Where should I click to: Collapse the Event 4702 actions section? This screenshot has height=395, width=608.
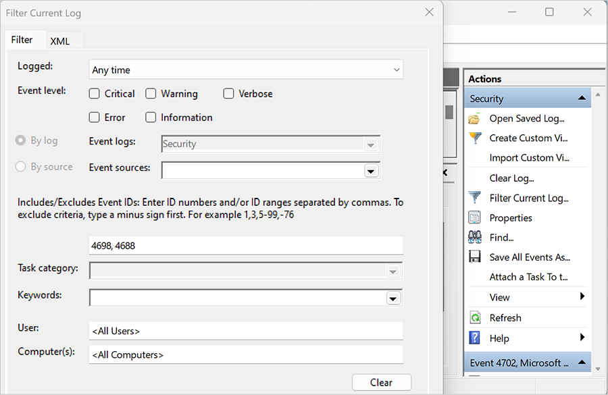[x=582, y=363]
